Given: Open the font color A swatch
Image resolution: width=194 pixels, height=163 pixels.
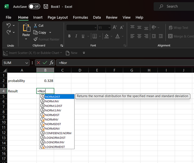Looking at the screenshot, I should 118,36.
